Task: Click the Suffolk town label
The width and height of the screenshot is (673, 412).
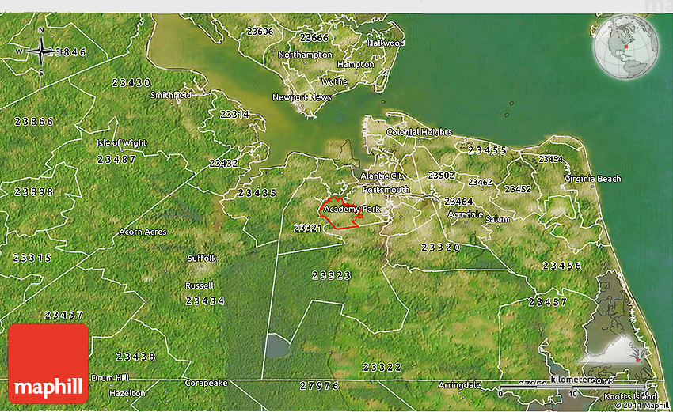Action: pos(201,259)
